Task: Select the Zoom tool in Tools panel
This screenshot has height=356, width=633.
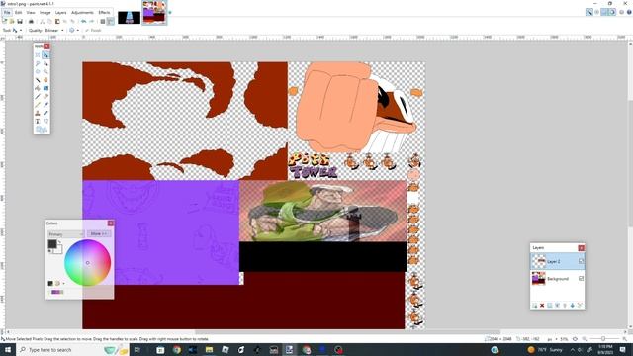Action: click(45, 72)
